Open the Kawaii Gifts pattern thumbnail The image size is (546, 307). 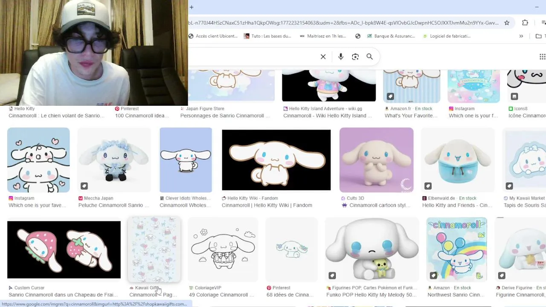(154, 249)
